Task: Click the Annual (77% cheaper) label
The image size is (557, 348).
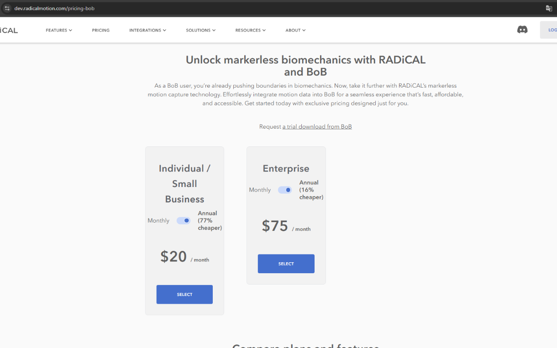Action: pos(210,221)
